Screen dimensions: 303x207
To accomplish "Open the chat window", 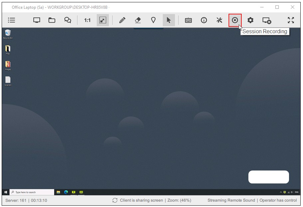I will coord(68,20).
